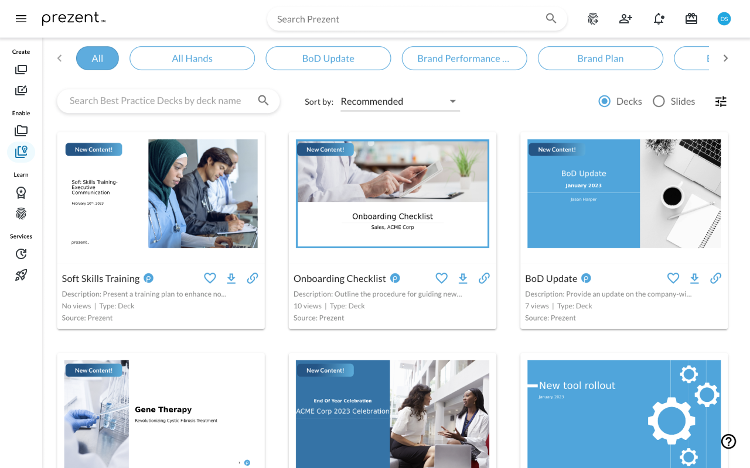Select the All category chip
750x468 pixels.
pyautogui.click(x=97, y=58)
